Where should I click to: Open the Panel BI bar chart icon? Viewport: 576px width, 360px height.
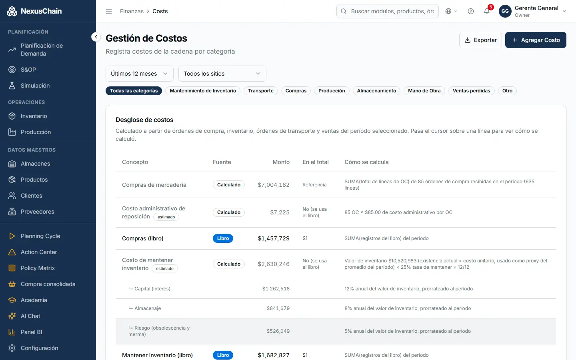12,332
